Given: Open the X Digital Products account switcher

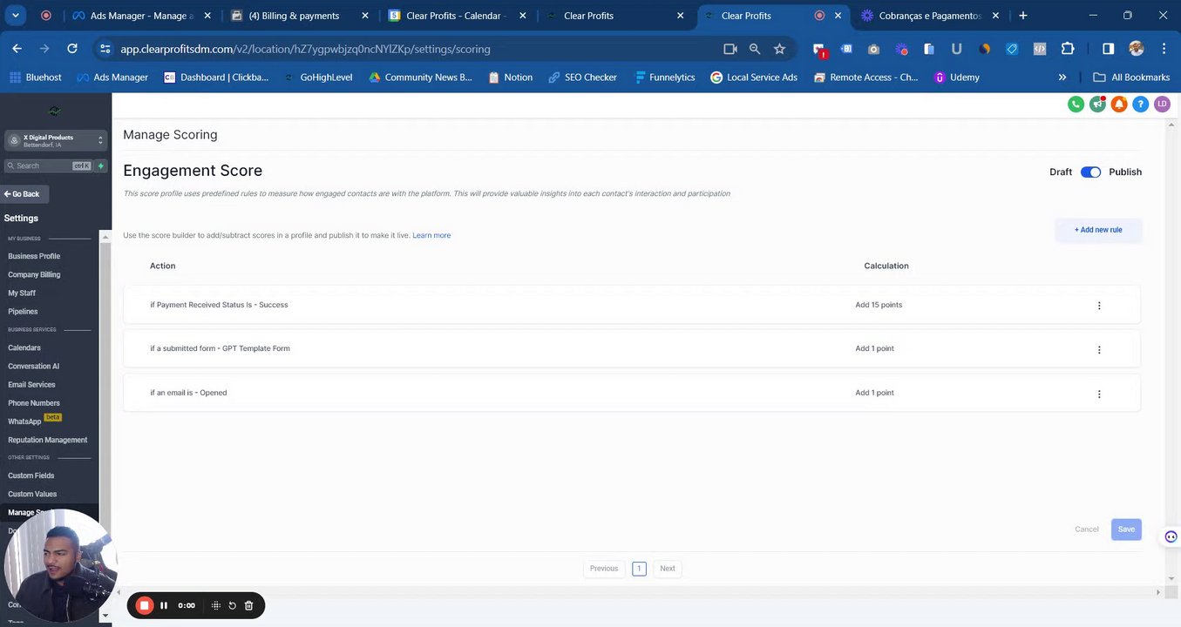Looking at the screenshot, I should [55, 140].
